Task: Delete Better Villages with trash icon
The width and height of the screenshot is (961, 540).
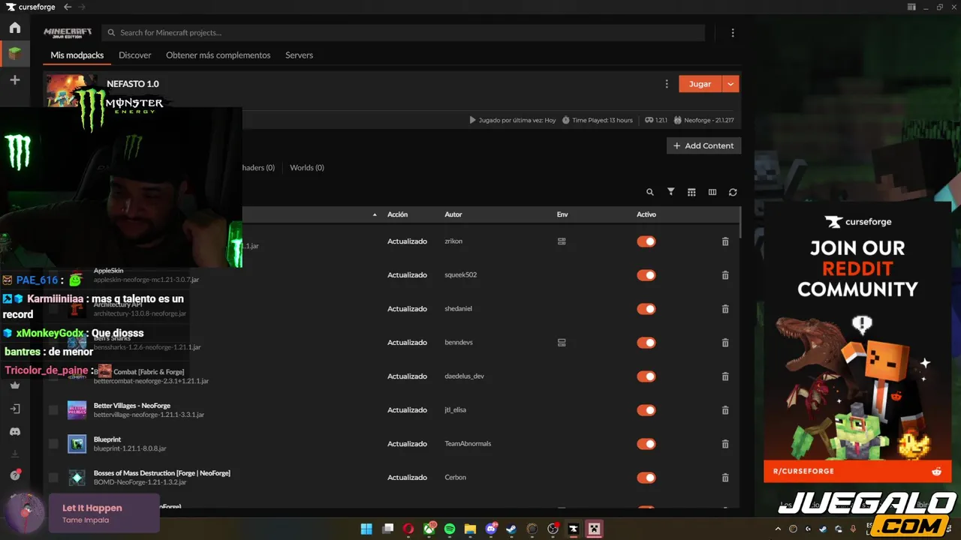Action: [x=725, y=410]
